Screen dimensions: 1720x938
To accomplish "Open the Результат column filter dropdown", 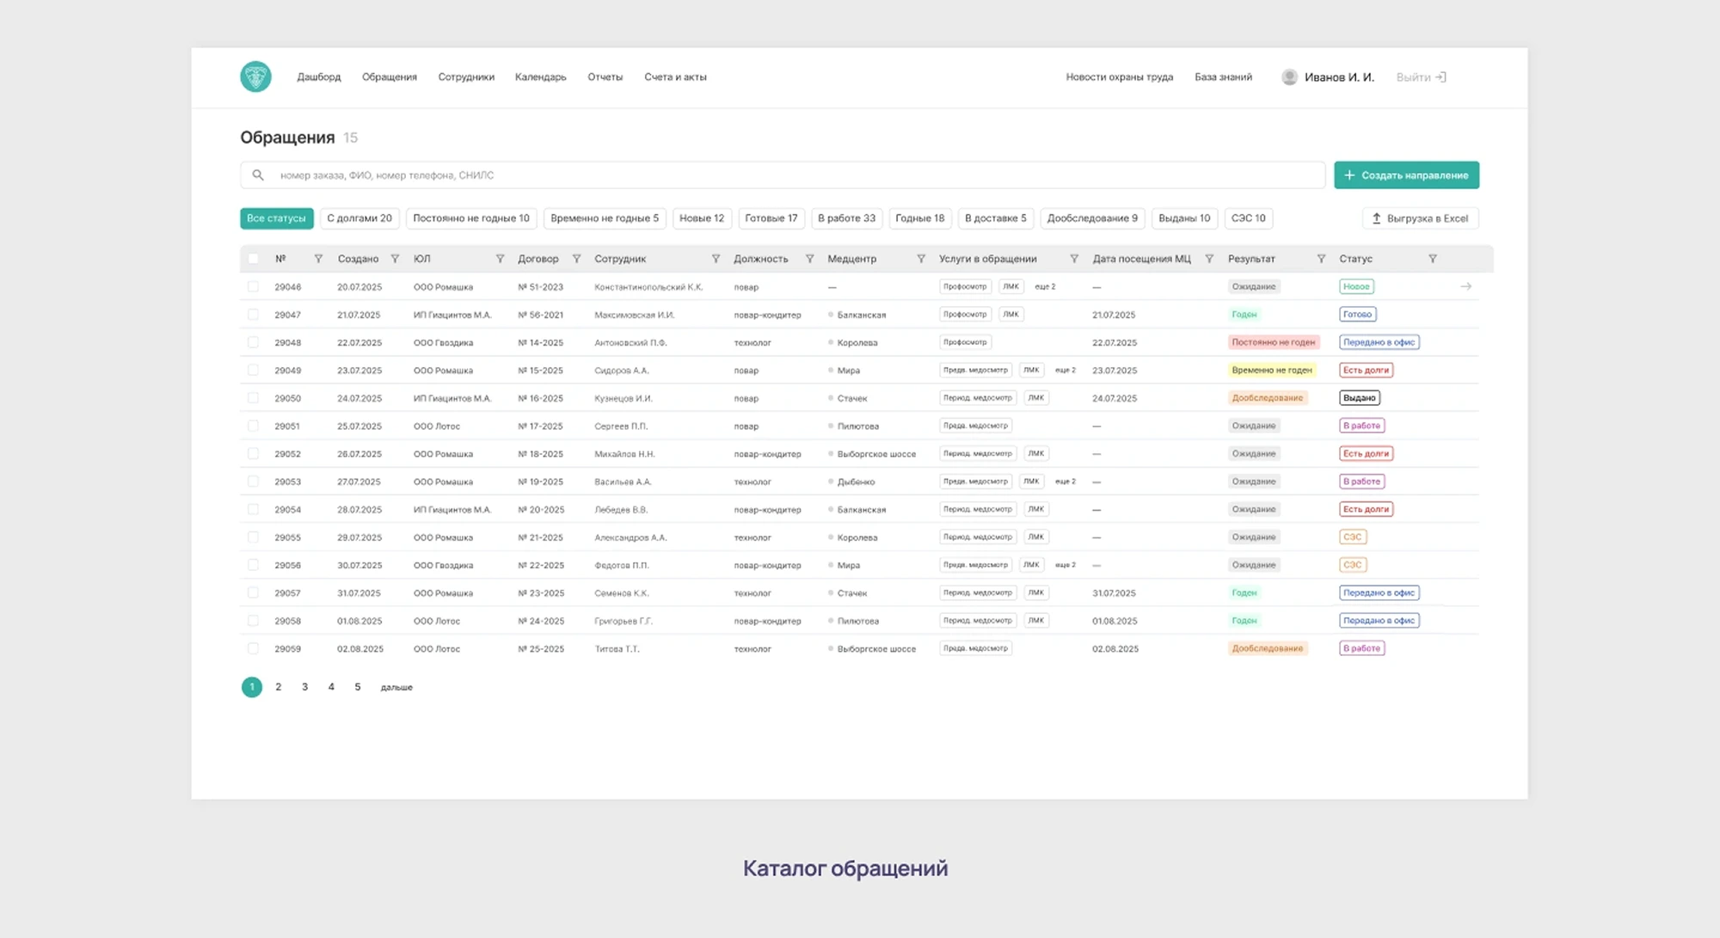I will [x=1321, y=259].
